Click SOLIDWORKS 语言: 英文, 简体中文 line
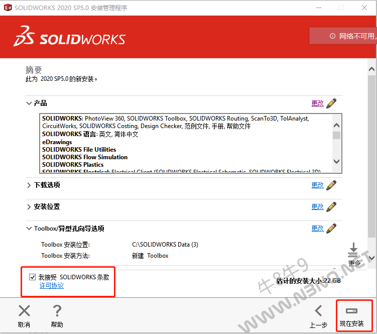 point(90,134)
